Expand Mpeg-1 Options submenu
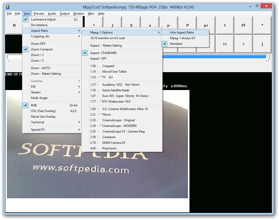The height and width of the screenshot is (220, 279). click(x=122, y=32)
